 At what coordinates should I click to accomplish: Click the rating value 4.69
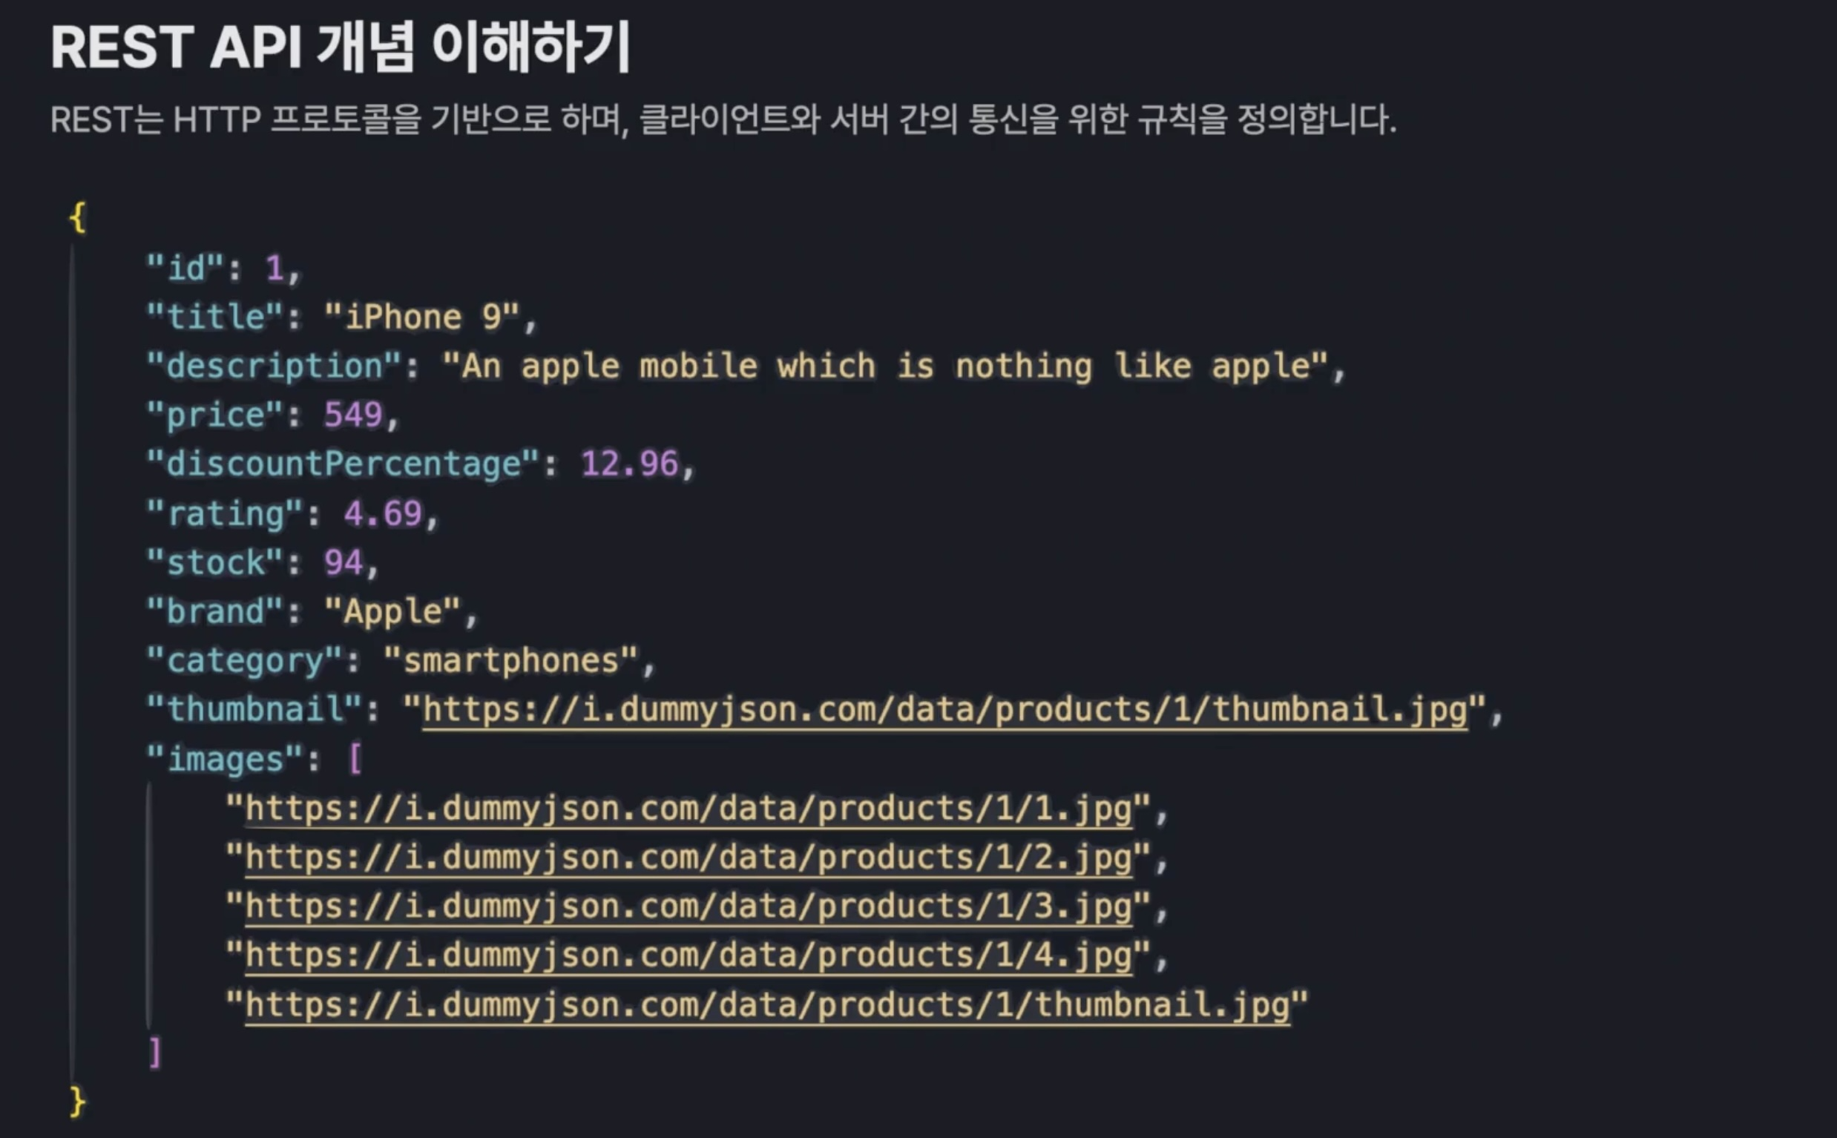point(382,513)
